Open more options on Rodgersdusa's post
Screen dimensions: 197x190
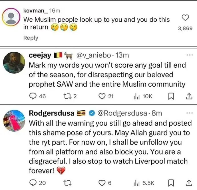coord(190,113)
